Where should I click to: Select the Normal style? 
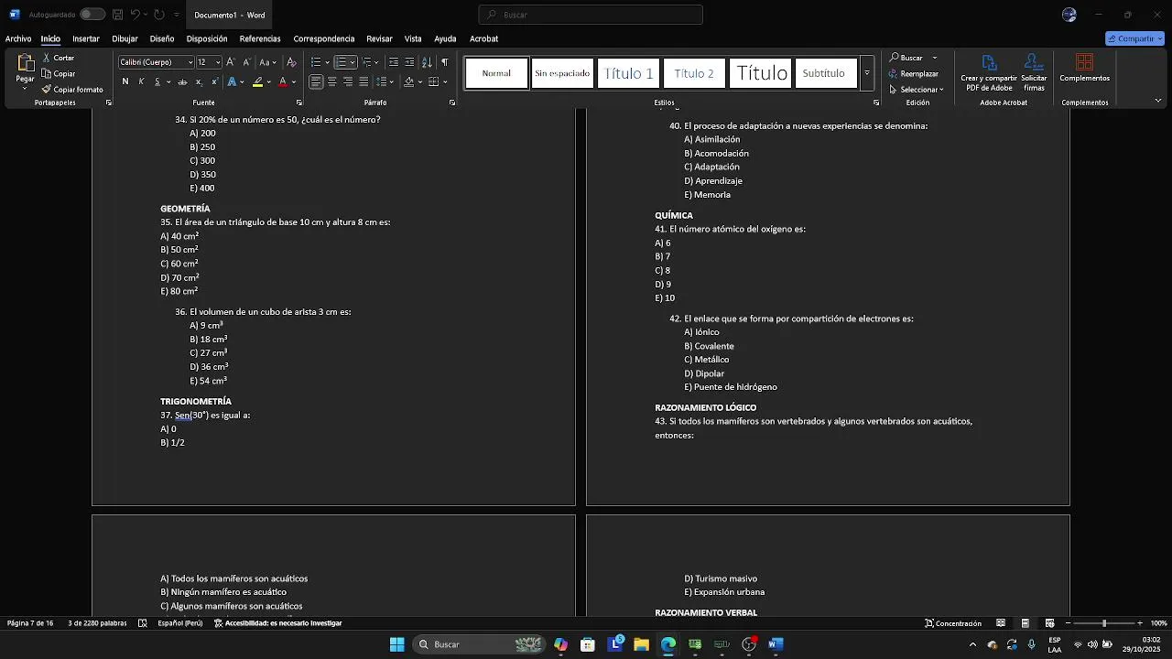496,73
